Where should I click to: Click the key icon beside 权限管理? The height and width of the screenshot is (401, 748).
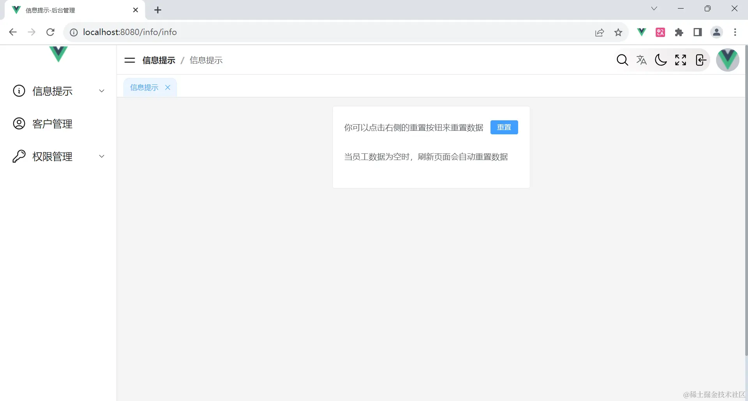[x=19, y=156]
